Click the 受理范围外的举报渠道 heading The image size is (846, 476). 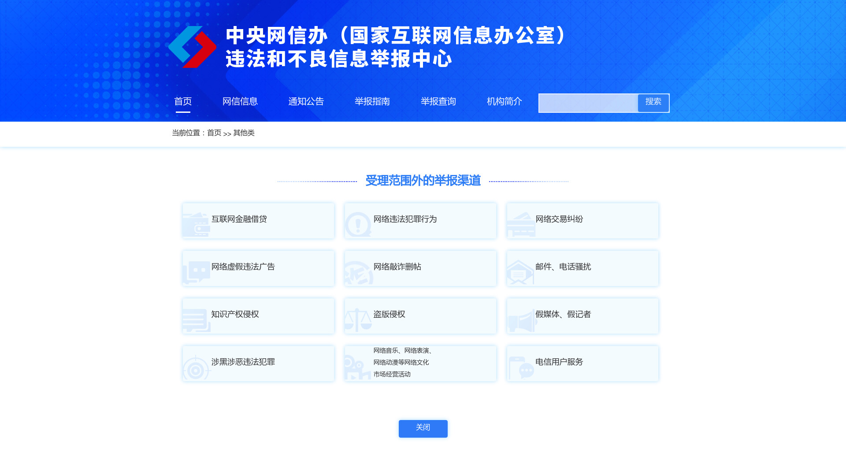423,181
